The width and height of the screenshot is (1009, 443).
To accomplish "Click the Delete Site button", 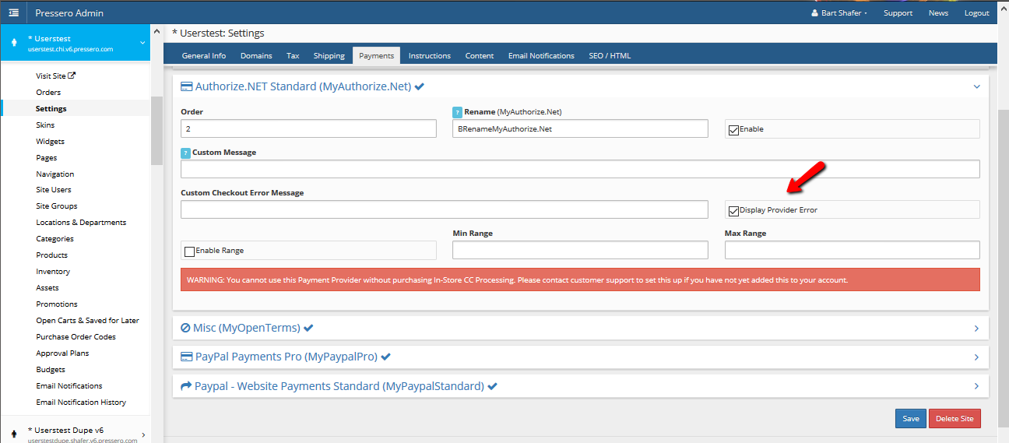I will tap(955, 419).
